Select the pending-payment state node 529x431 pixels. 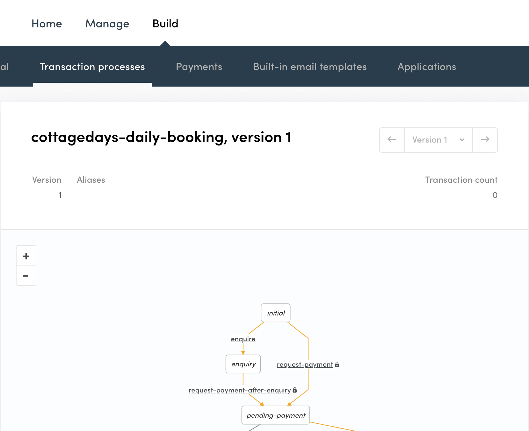tap(276, 415)
